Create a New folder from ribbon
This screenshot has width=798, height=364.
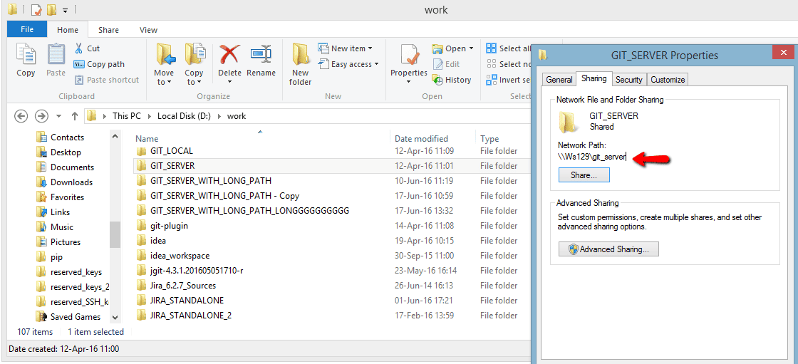point(300,63)
